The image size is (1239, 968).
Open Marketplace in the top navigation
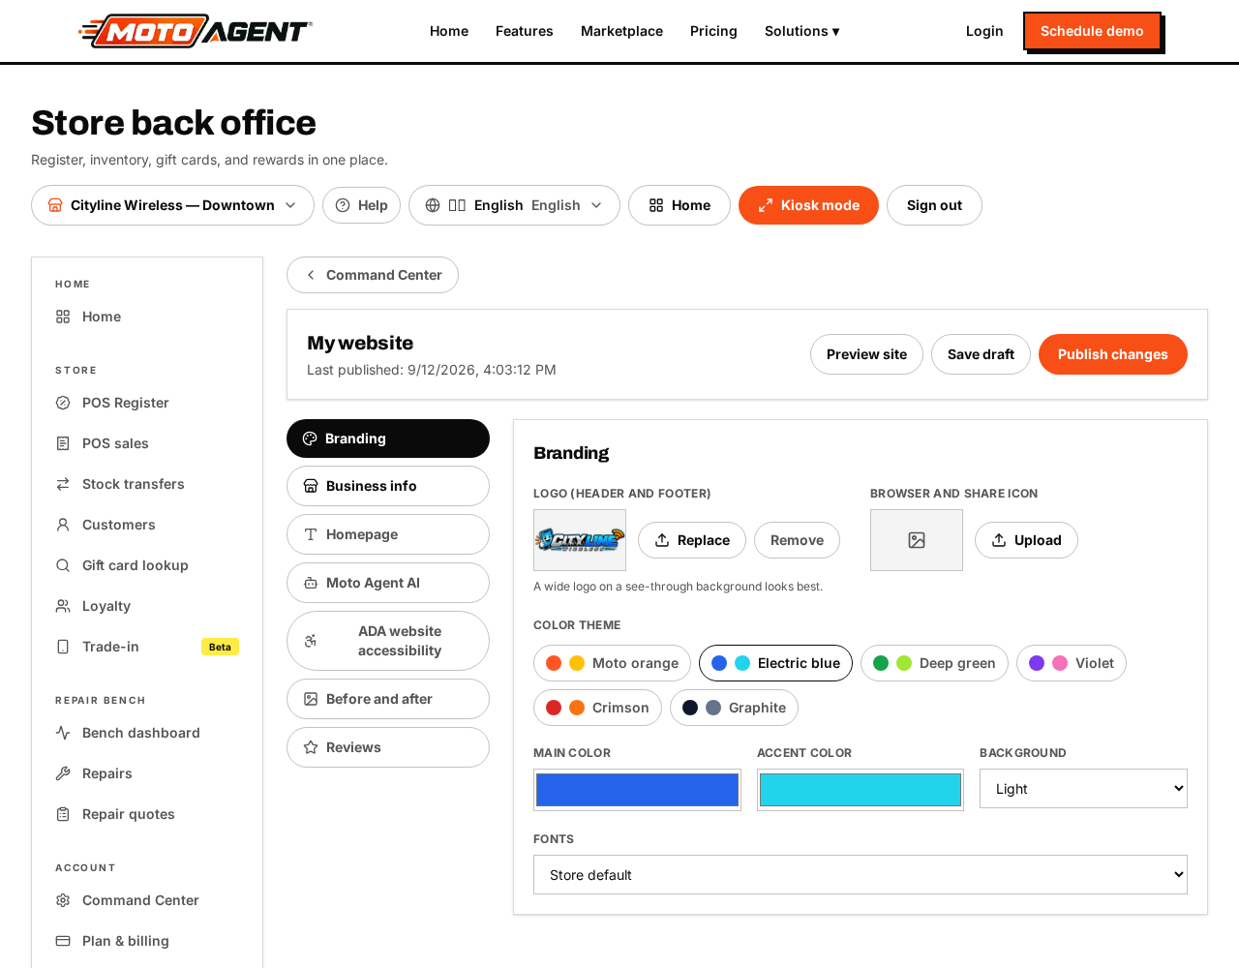[621, 31]
